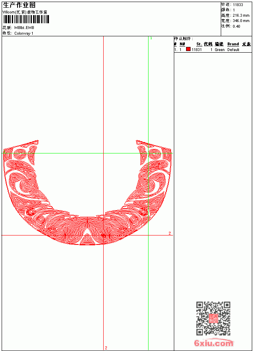Click the green marker '1' at top
This screenshot has width=253, height=351.
[x=151, y=38]
